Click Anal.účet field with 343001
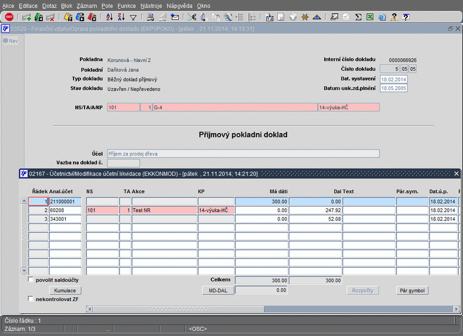The width and height of the screenshot is (463, 336). (65, 219)
